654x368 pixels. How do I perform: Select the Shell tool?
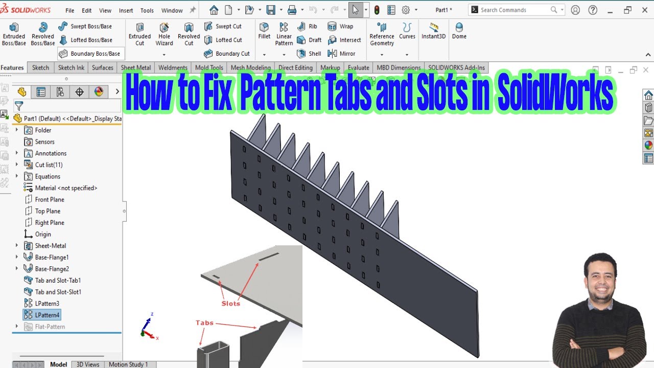point(309,54)
